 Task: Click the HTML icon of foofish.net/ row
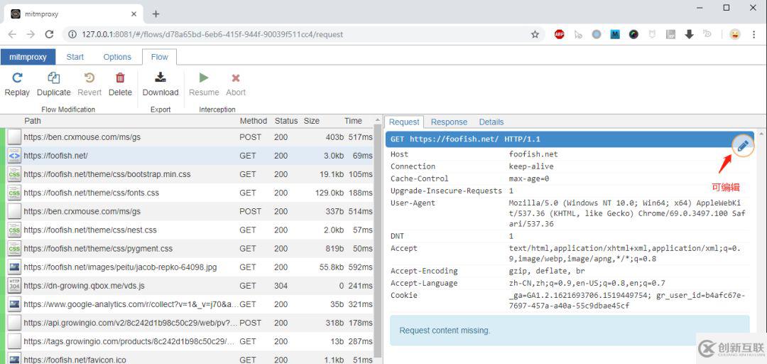click(14, 156)
